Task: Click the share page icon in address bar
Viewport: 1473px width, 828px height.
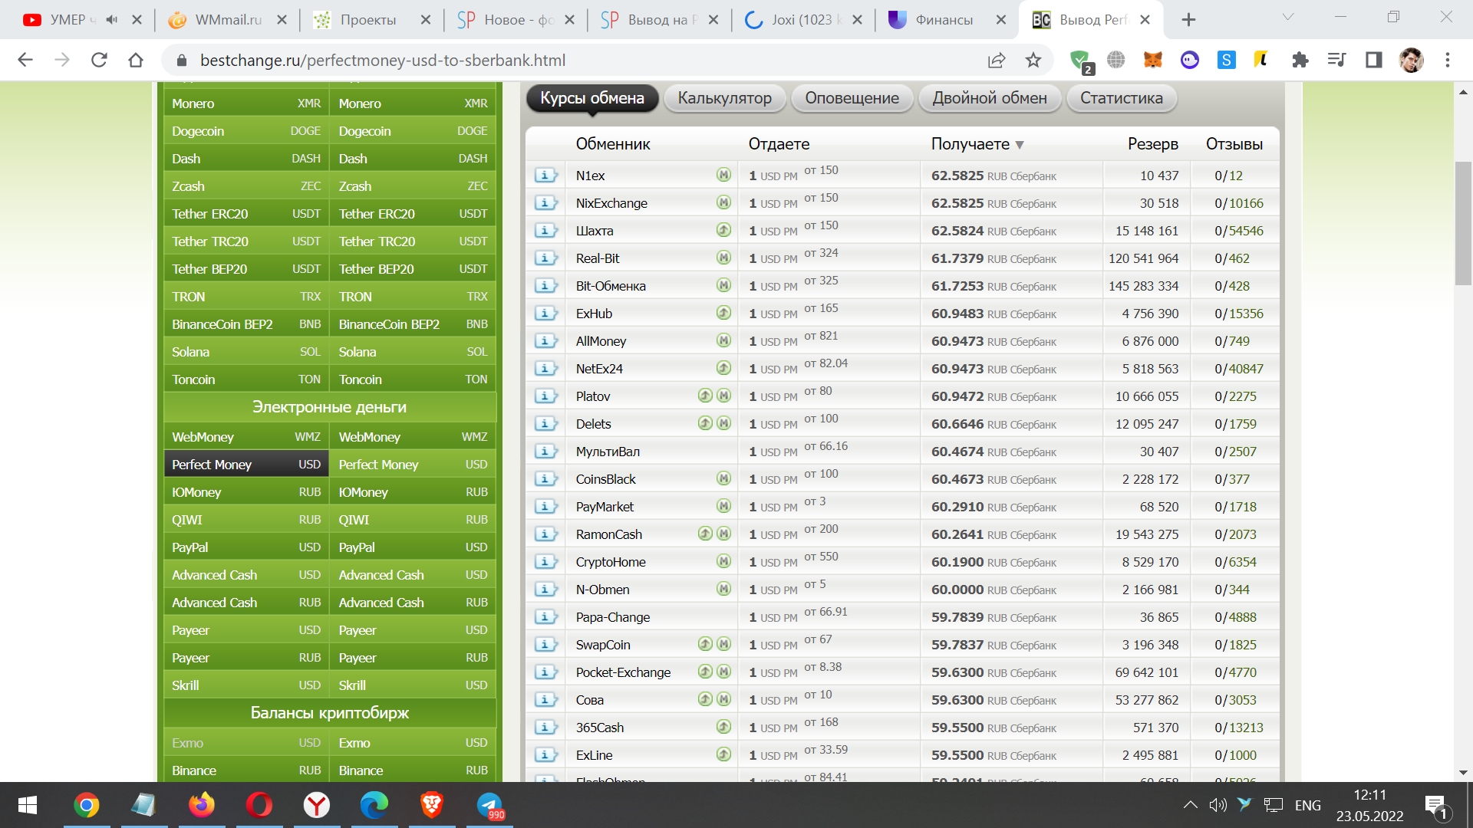Action: point(996,61)
